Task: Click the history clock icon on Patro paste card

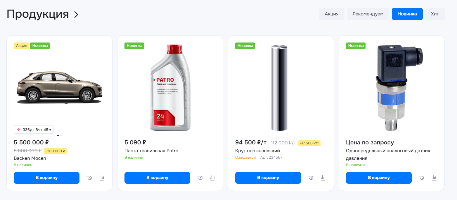Action: 200,178
